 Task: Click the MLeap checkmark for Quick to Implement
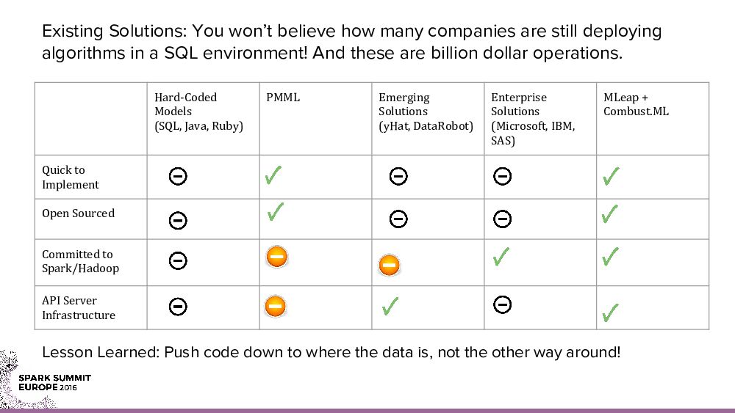[609, 177]
